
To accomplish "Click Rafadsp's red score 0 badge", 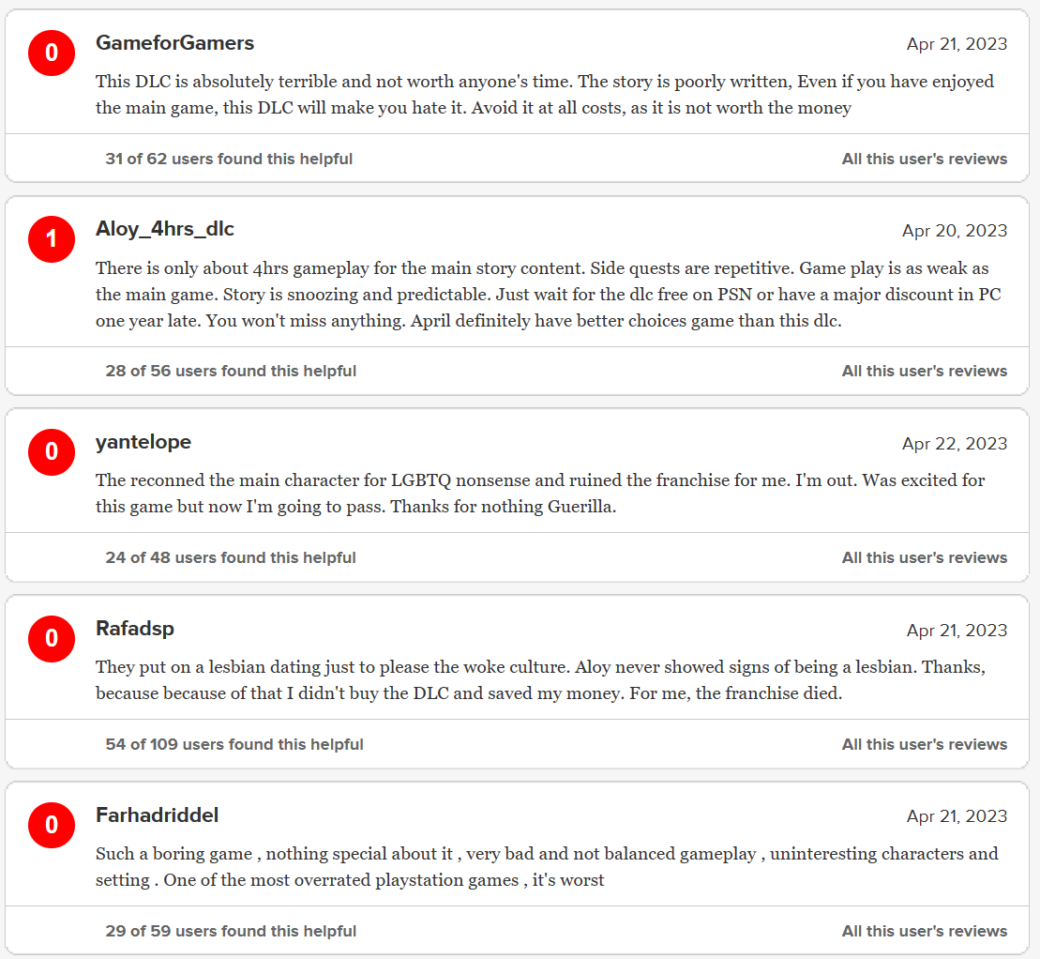I will pos(52,639).
